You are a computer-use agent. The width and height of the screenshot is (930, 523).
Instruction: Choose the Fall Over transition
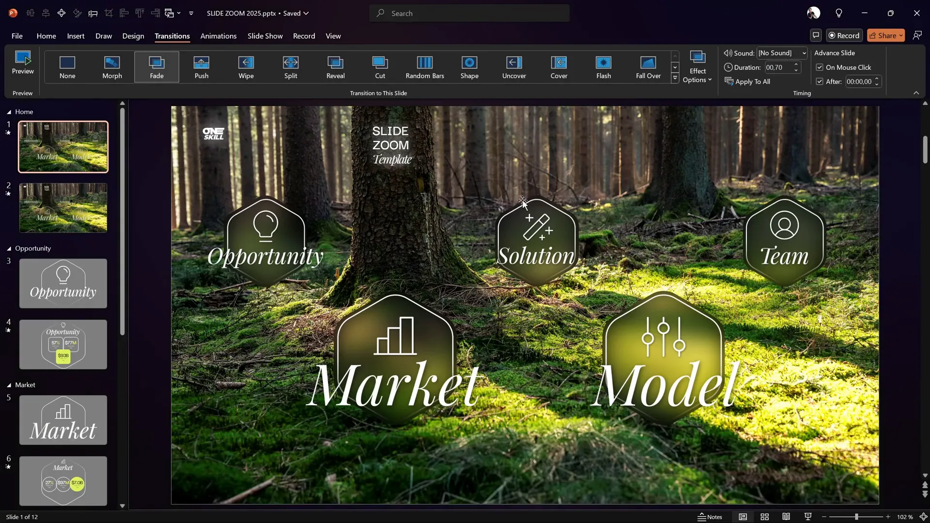648,67
